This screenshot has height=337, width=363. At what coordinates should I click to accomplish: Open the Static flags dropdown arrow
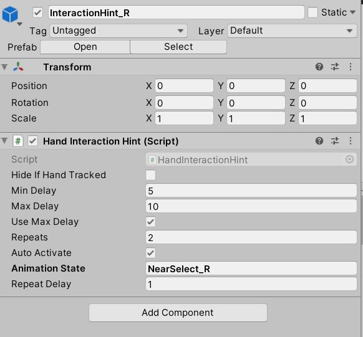pos(352,12)
